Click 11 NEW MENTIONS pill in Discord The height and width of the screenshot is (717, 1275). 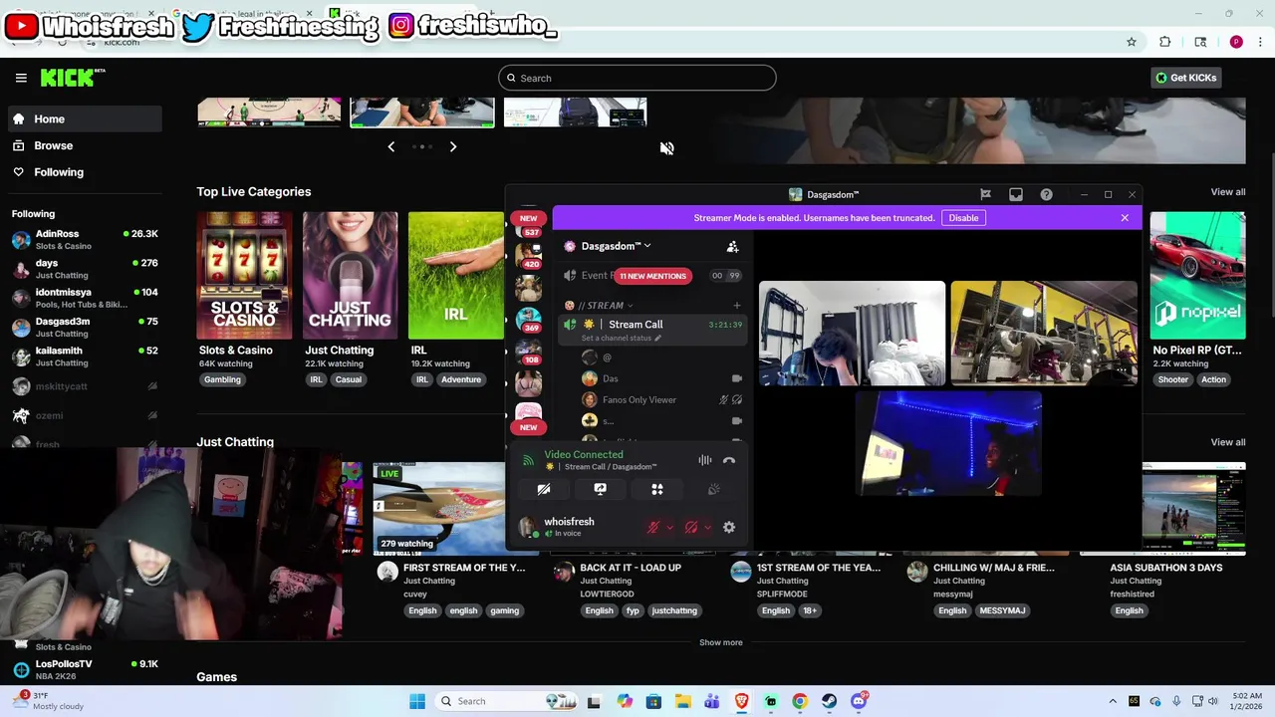(652, 276)
